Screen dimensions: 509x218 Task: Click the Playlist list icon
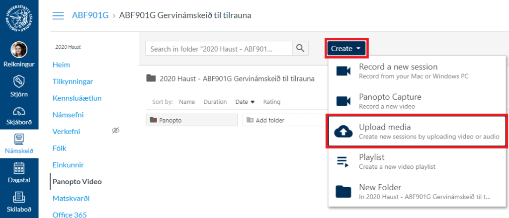(x=343, y=161)
